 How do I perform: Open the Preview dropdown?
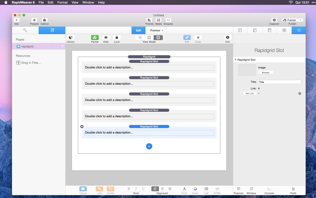coord(156,30)
